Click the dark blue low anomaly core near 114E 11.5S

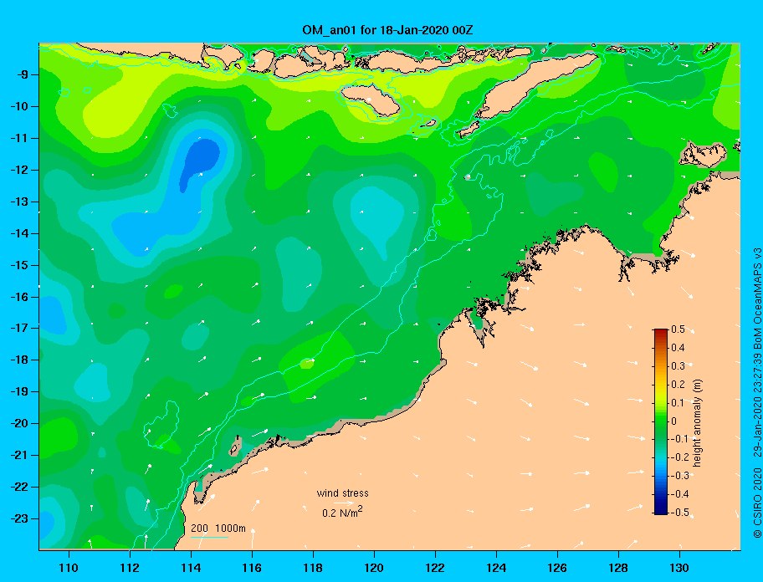[200, 161]
